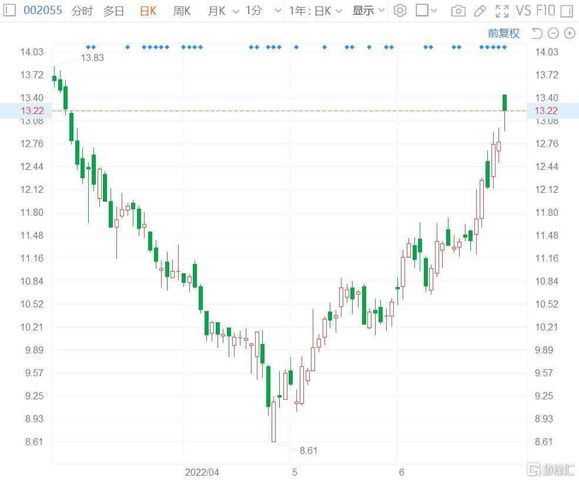
Task: Switch to the 分时 intraday tab
Action: point(82,11)
